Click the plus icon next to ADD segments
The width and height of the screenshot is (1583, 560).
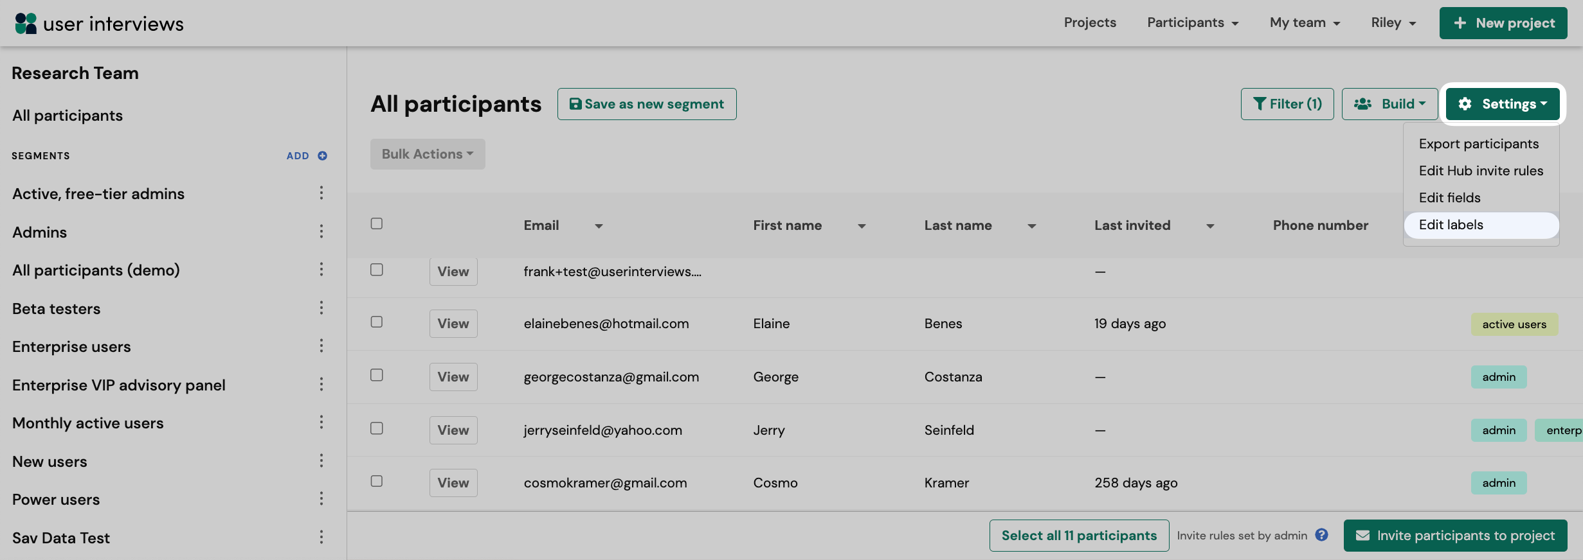click(x=323, y=156)
